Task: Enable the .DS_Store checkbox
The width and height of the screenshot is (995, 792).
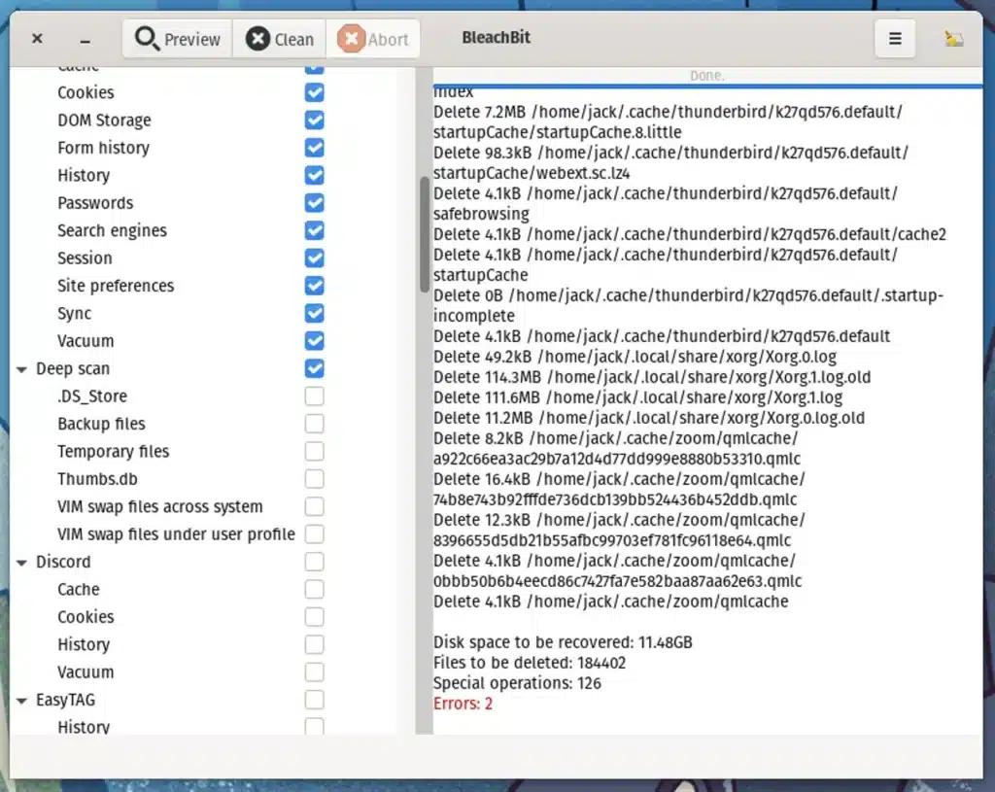Action: pos(314,396)
